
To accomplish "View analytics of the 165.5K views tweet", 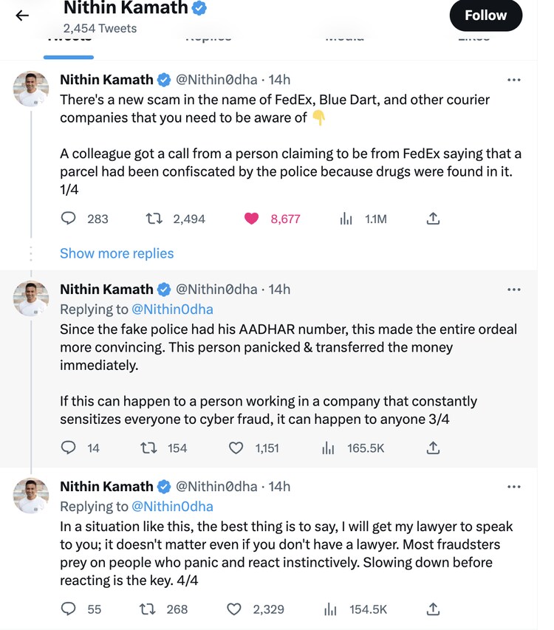I will tap(328, 448).
